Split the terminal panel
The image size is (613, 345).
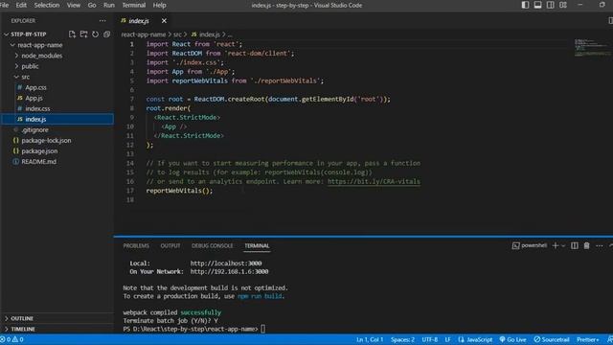pos(575,245)
